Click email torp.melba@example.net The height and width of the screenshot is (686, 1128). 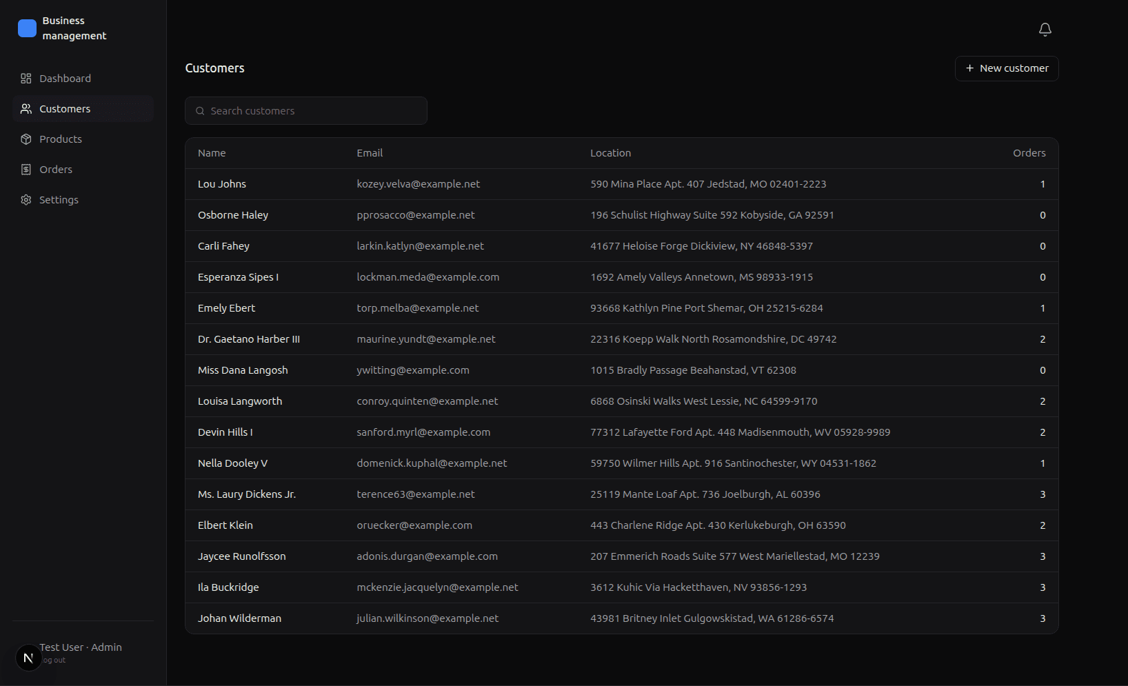417,308
